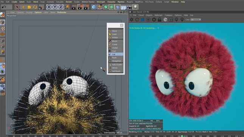The image size is (244, 137).
Task: Choose Rotate in the hair tools popup
Action: tap(116, 38)
